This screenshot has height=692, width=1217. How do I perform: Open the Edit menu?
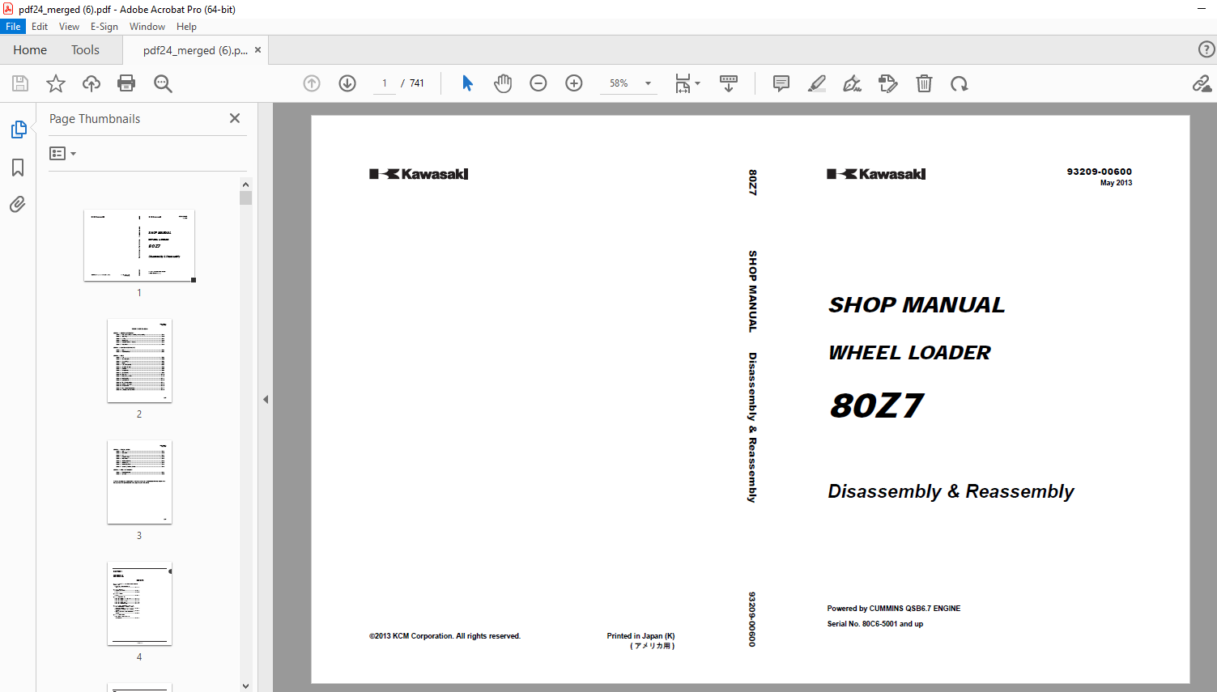click(x=40, y=26)
